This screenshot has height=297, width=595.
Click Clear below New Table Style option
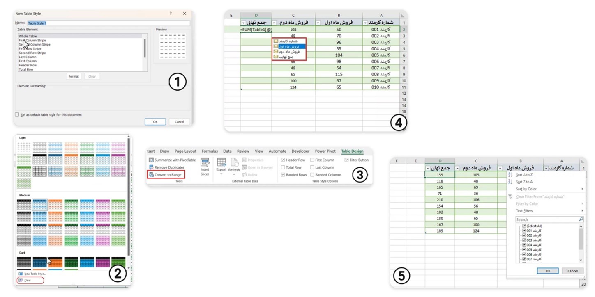tap(28, 280)
